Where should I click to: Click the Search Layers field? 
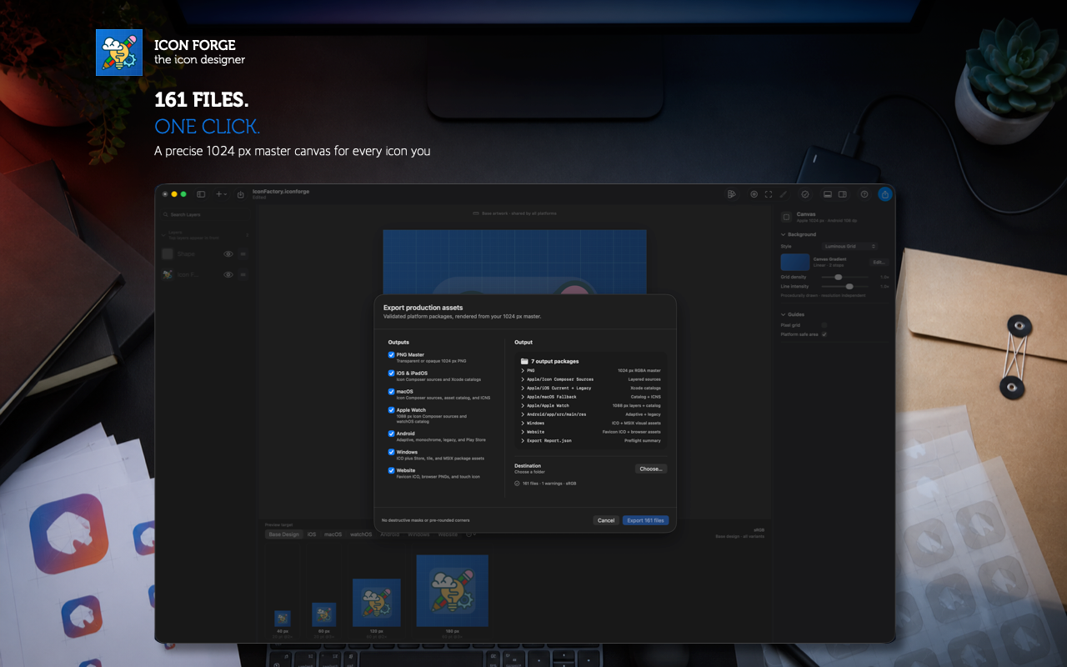(x=205, y=214)
